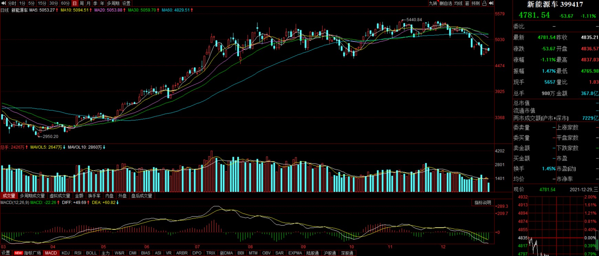599x256 pixels.
Task: Switch to 月 monthly period
Action: coord(88,3)
